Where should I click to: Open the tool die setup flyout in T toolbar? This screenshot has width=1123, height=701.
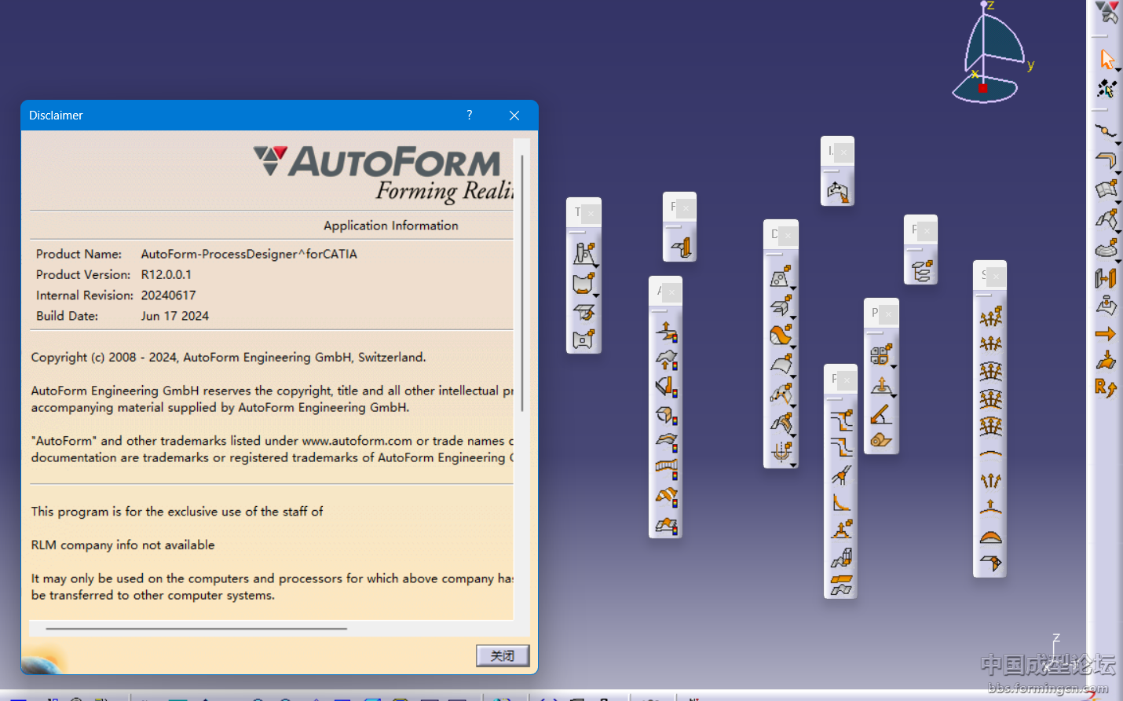584,253
